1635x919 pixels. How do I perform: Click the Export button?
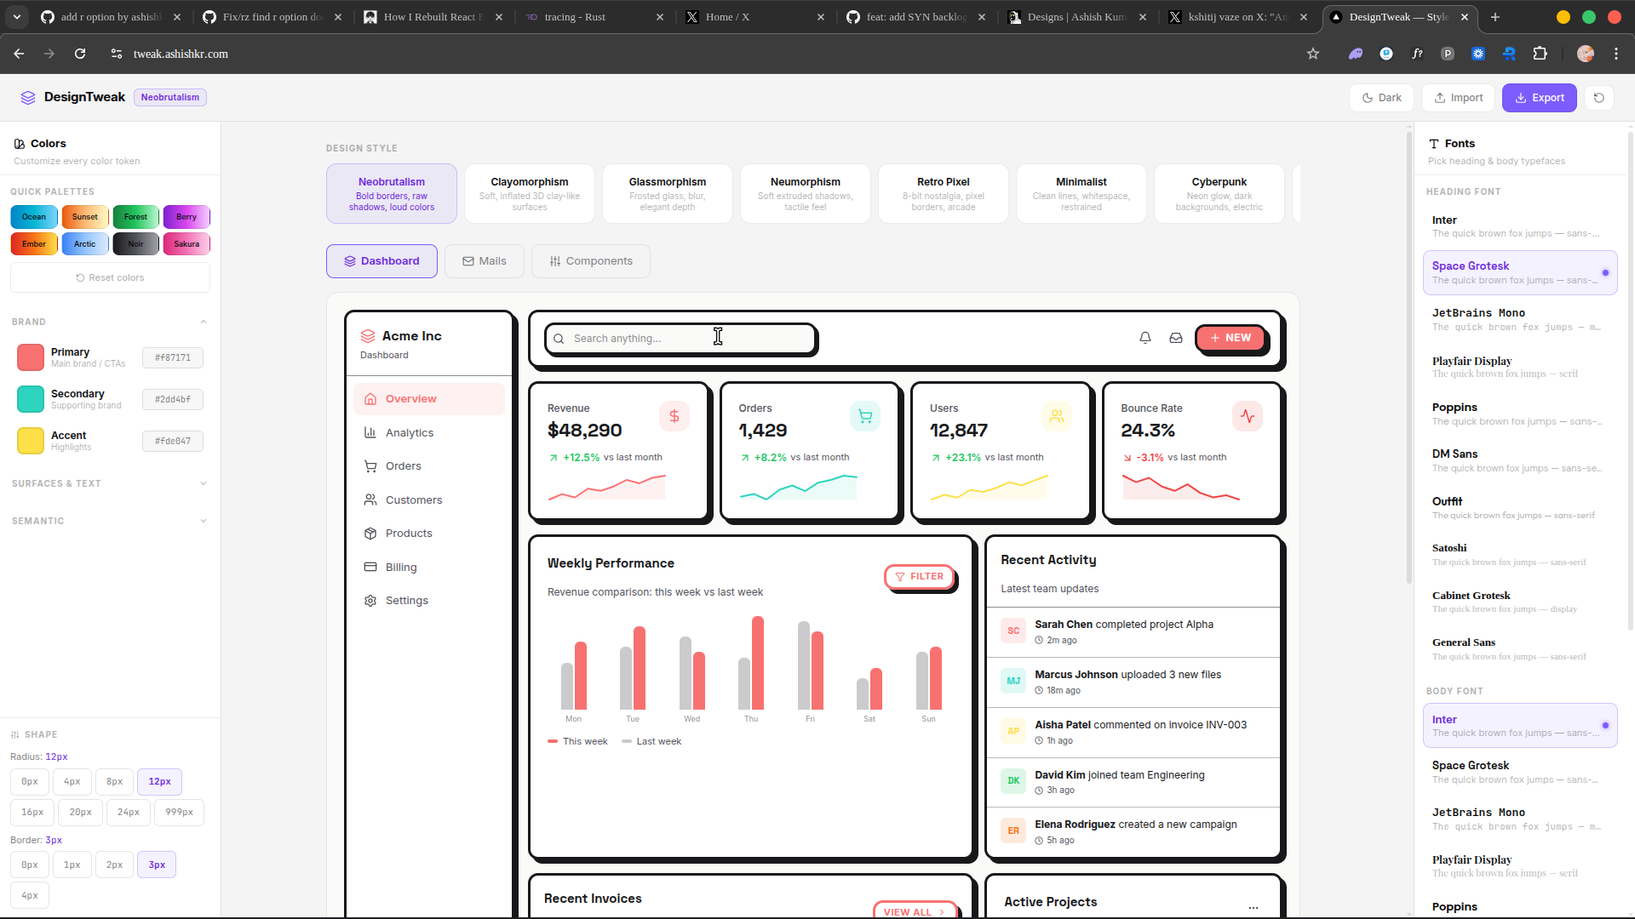click(1539, 97)
